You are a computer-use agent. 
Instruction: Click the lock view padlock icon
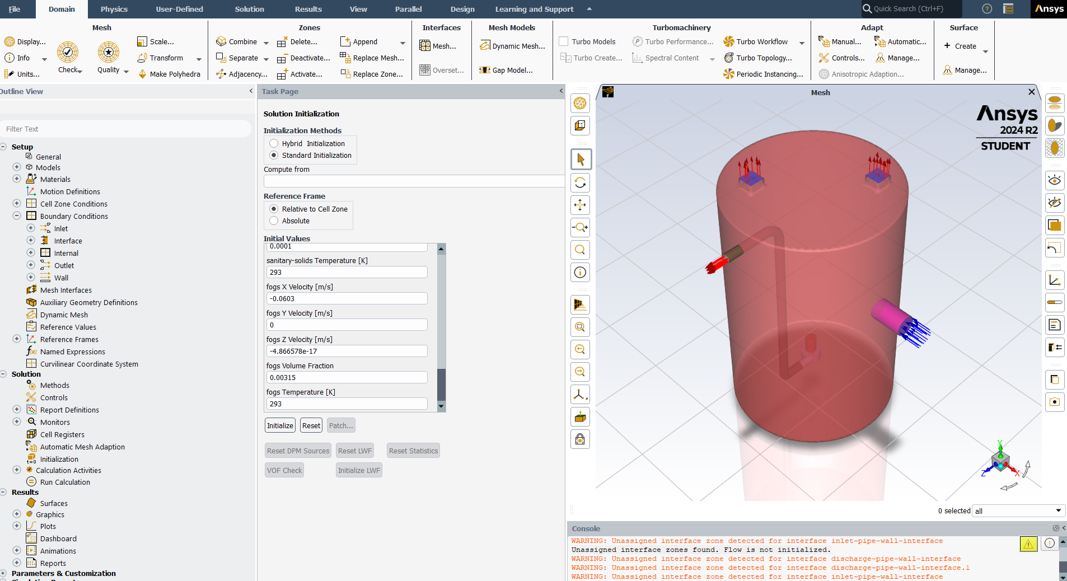click(581, 439)
